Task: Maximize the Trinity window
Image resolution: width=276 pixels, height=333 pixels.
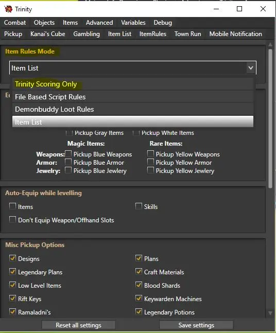Action: 239,9
